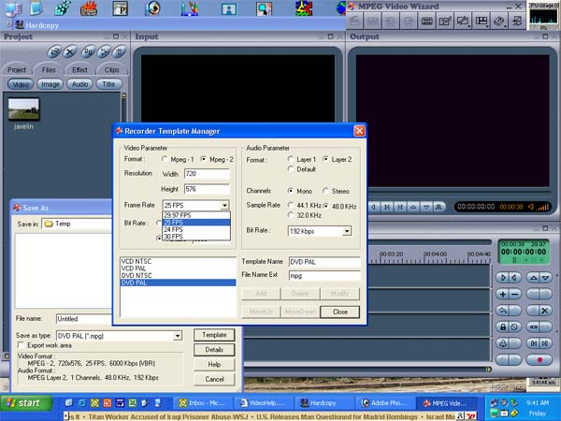Image resolution: width=561 pixels, height=421 pixels.
Task: Click the timeline right-pointing triangle button
Action: 503,278
